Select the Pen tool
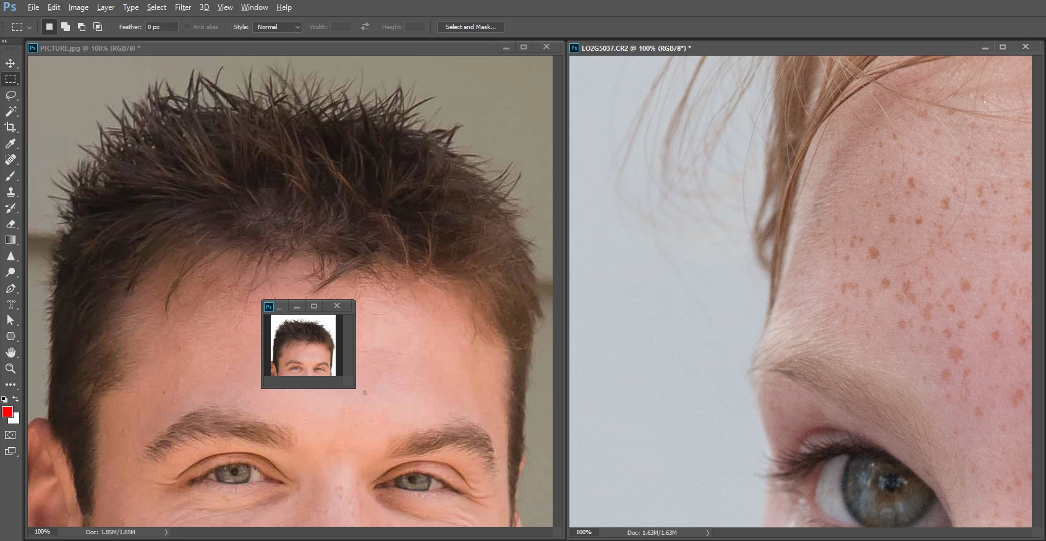Screen dimensions: 1046x541 11,288
